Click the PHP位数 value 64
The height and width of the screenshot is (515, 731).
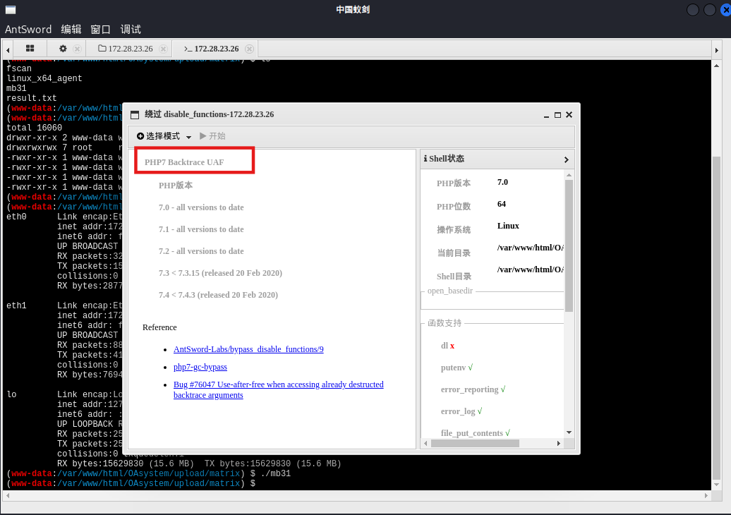(x=502, y=204)
